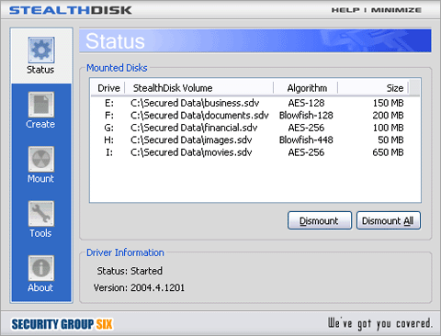Viewport: 441px width, 336px height.
Task: Select the movies.sdv volume path
Action: [x=191, y=152]
